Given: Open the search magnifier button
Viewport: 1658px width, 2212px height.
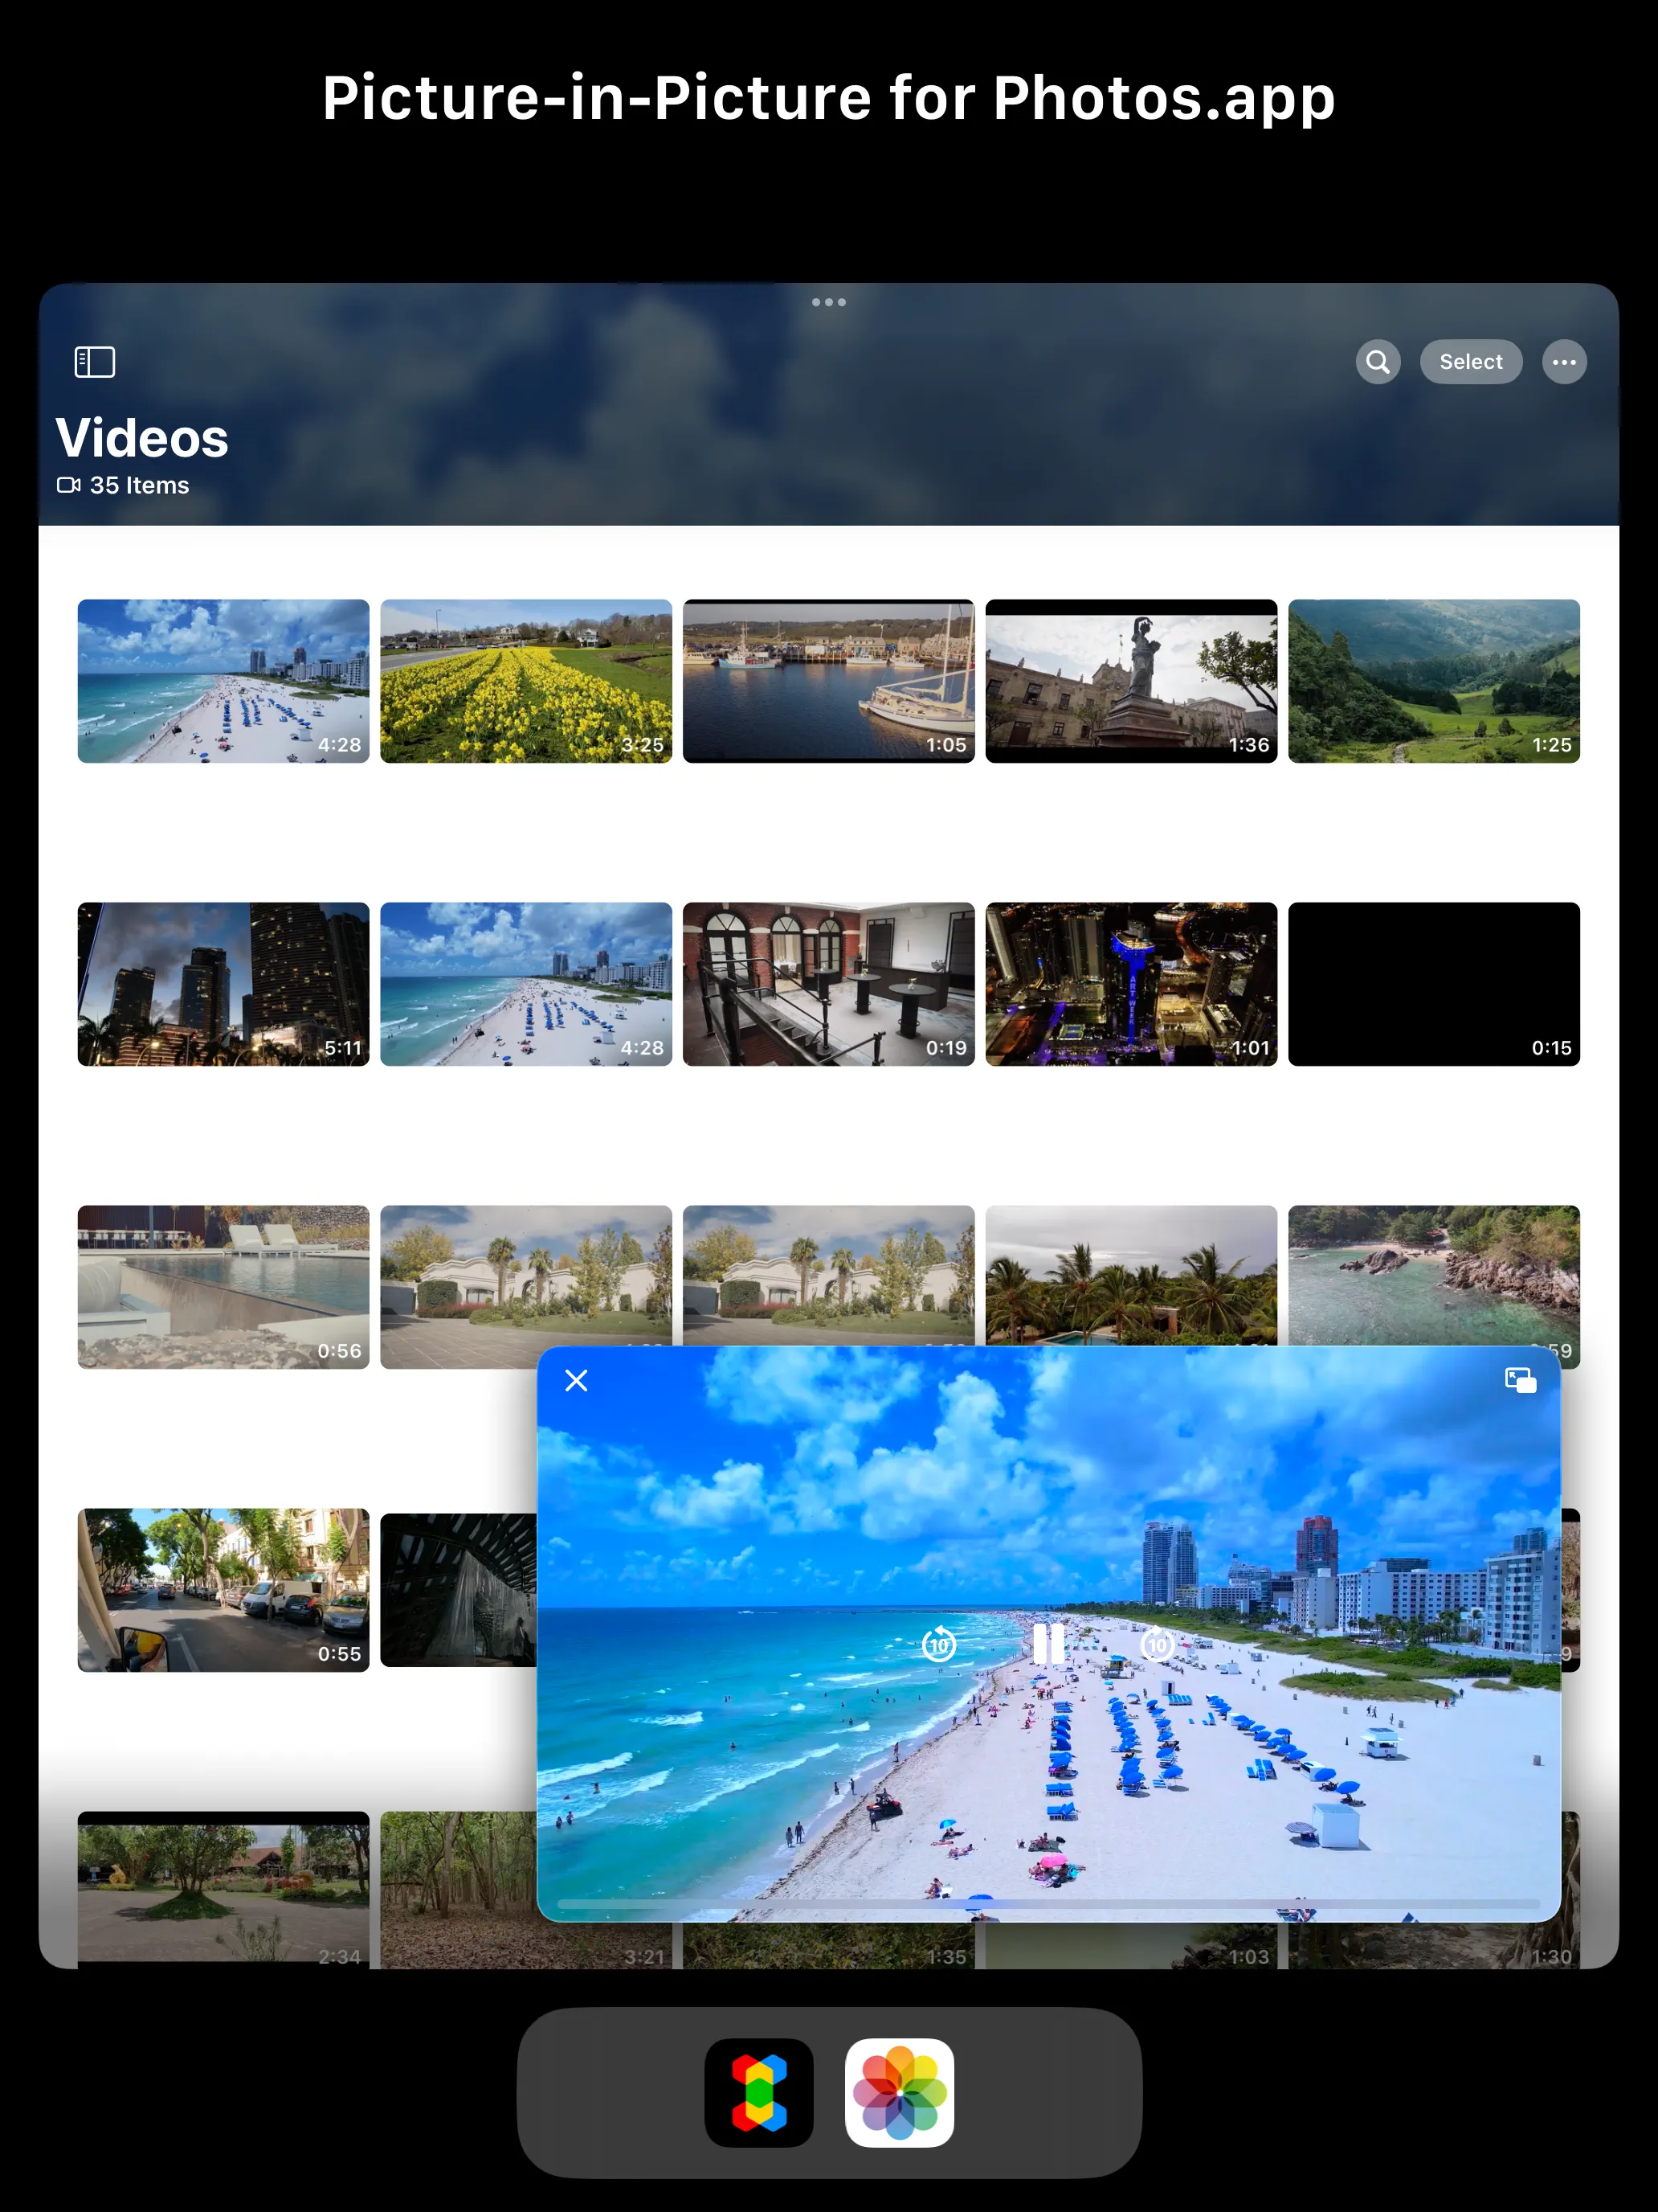Looking at the screenshot, I should [x=1377, y=361].
